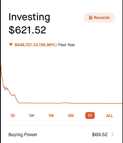Click the small bump mid-chart line
This screenshot has height=143, width=123.
(65, 103)
